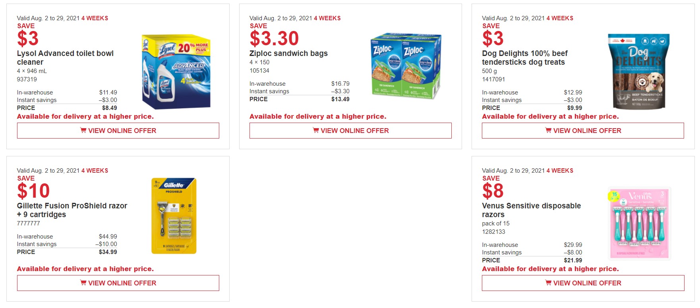
Task: Click cart icon on Venus razors offer button
Action: [x=548, y=283]
